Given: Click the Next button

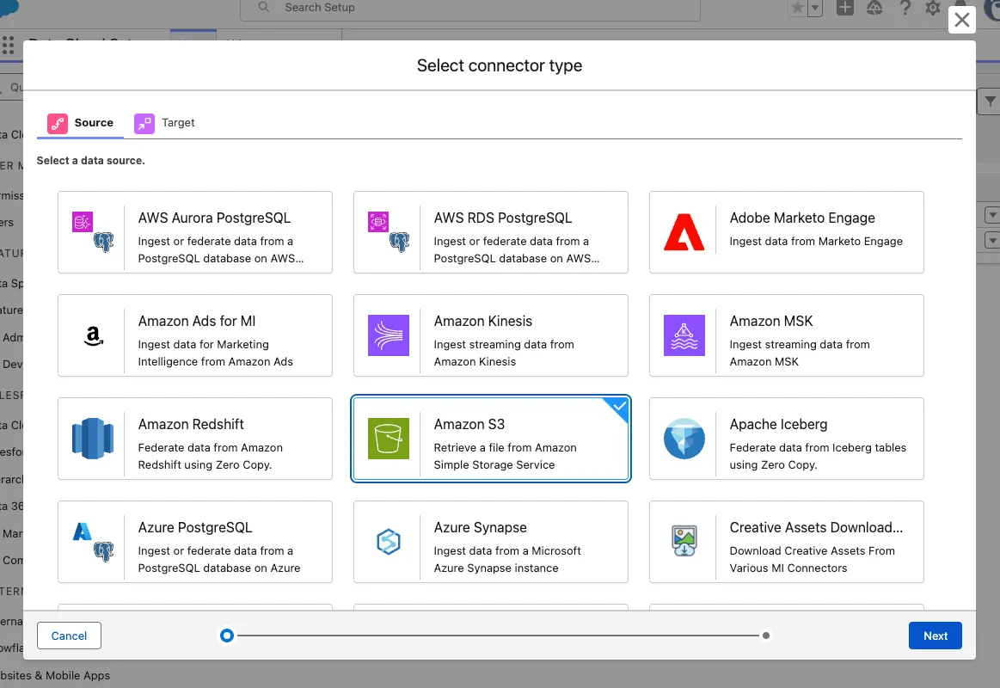Looking at the screenshot, I should point(935,636).
